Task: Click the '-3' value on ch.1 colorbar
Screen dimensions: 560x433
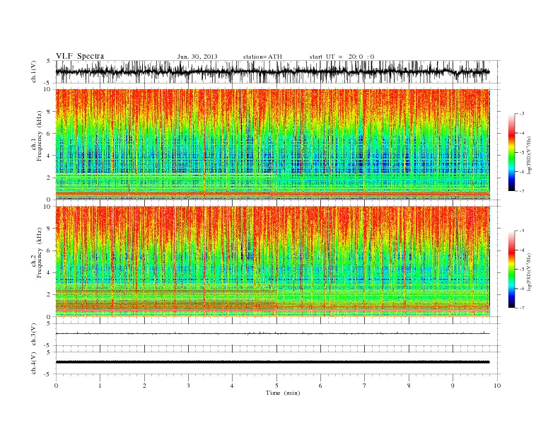Action: point(522,114)
